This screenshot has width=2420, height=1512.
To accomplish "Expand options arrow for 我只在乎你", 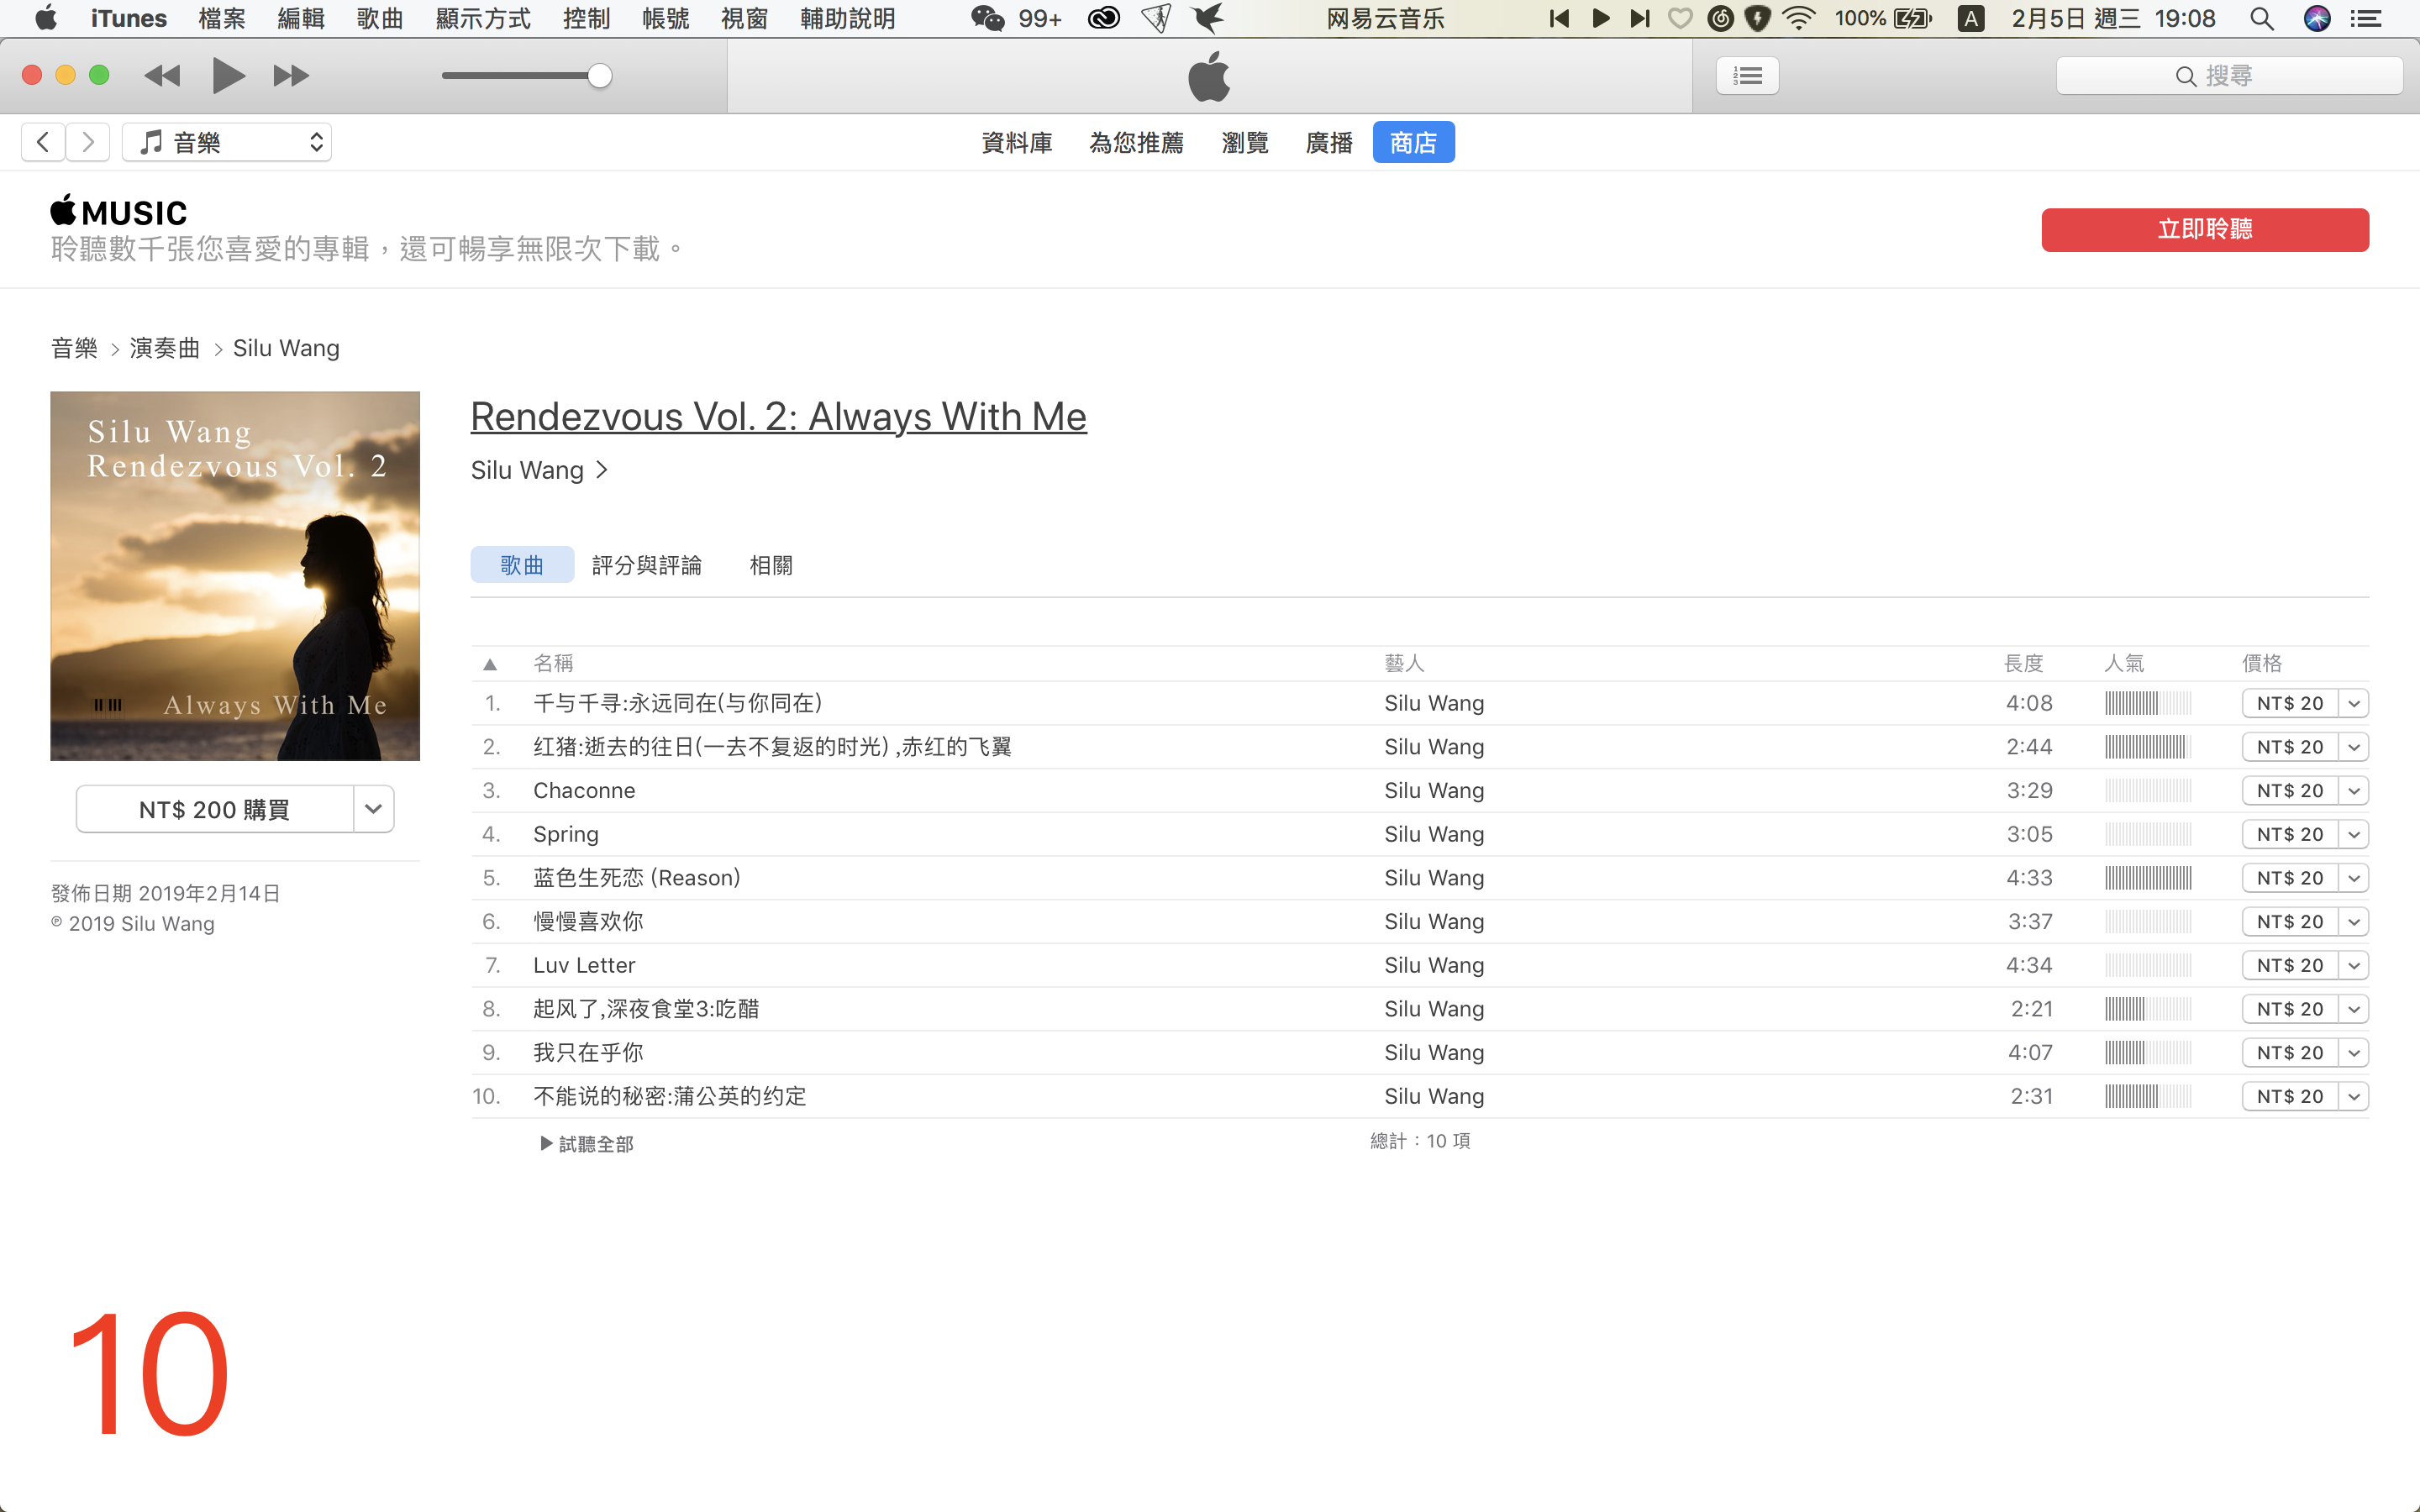I will (2354, 1053).
